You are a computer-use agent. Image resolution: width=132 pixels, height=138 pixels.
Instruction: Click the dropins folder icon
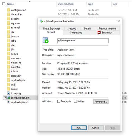click(9, 19)
